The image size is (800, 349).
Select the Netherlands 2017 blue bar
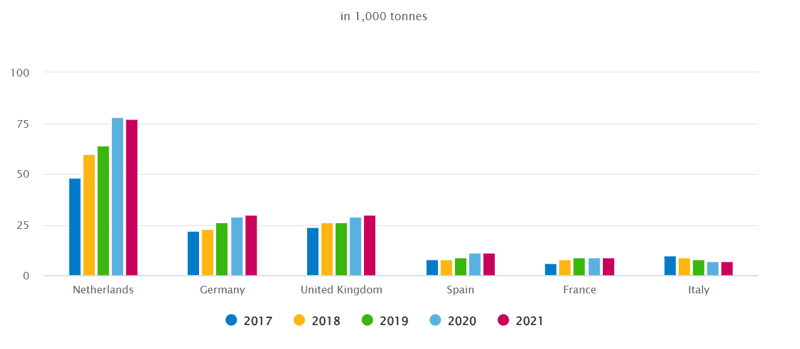click(x=75, y=227)
